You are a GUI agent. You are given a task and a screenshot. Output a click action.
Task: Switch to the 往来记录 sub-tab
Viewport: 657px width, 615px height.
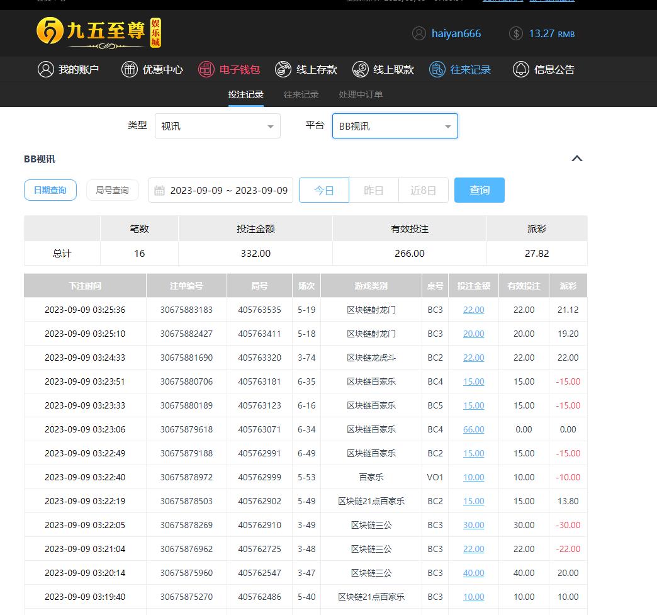[301, 94]
